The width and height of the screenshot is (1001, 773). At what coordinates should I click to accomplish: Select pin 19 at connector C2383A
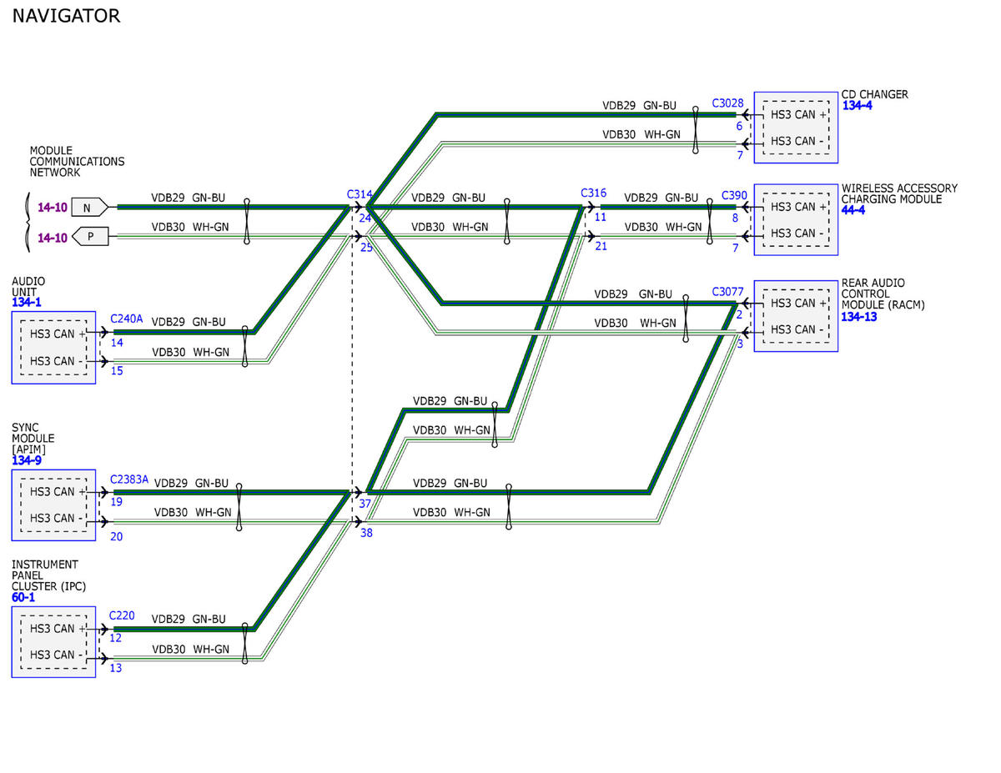coord(117,502)
